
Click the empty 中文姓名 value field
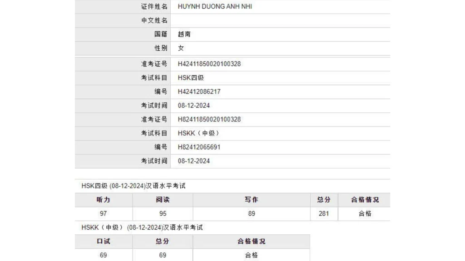click(x=280, y=21)
